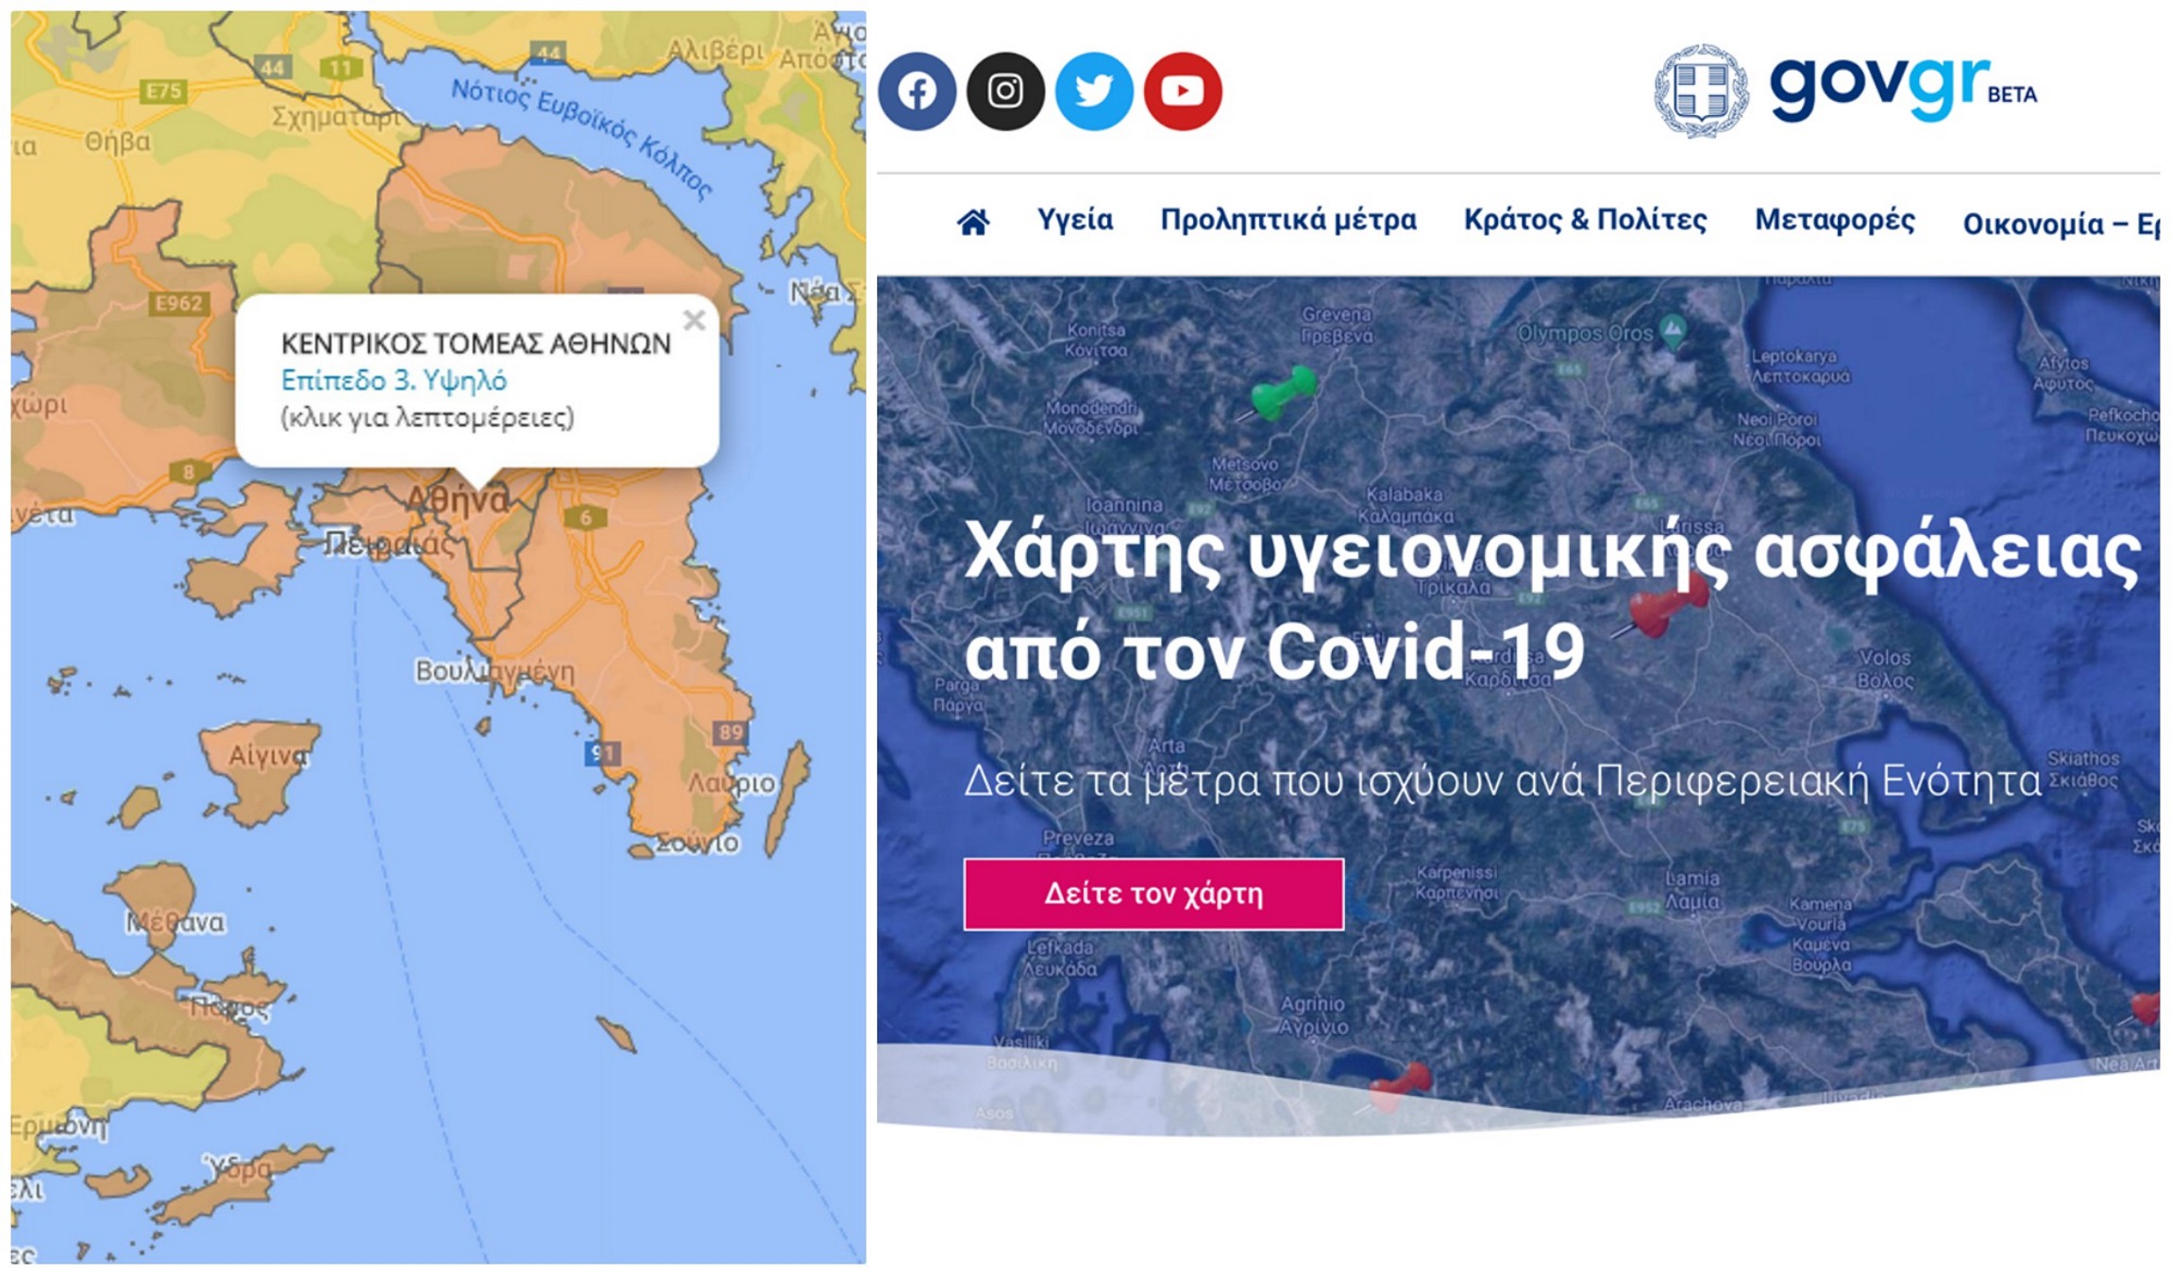
Task: Open the YouTube social icon
Action: click(x=1183, y=92)
